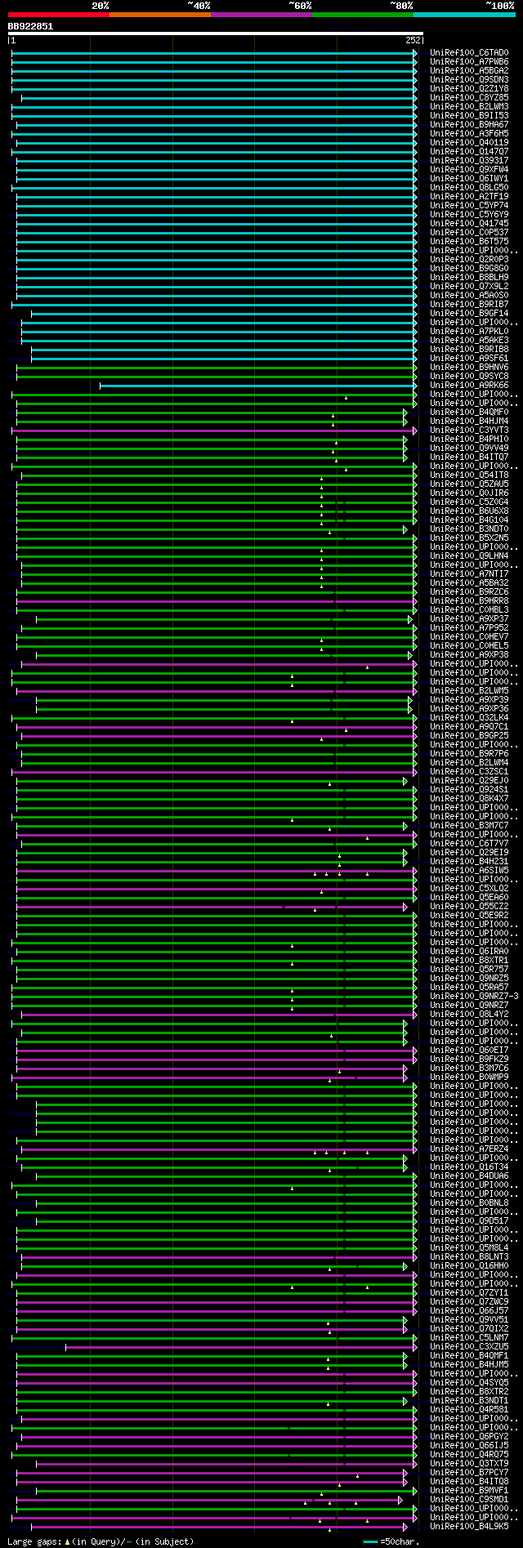The image size is (523, 1548).
Task: Select hit label UniRef100_Q9SDN3
Action: point(469,80)
